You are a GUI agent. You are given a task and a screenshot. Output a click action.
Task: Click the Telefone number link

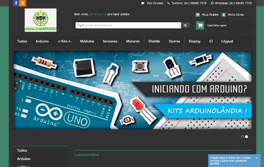[x=189, y=3]
